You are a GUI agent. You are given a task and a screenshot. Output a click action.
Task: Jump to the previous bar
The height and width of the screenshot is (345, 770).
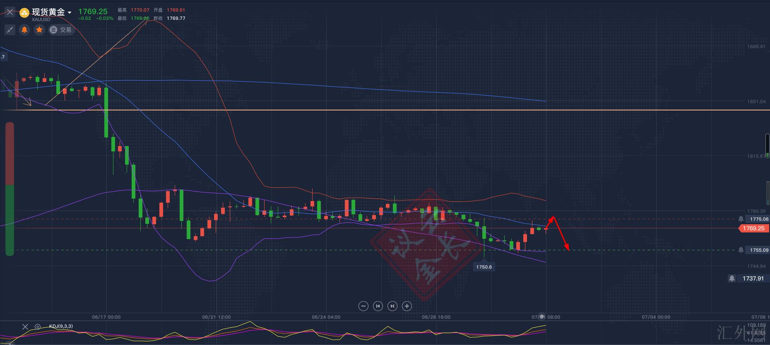pos(378,306)
